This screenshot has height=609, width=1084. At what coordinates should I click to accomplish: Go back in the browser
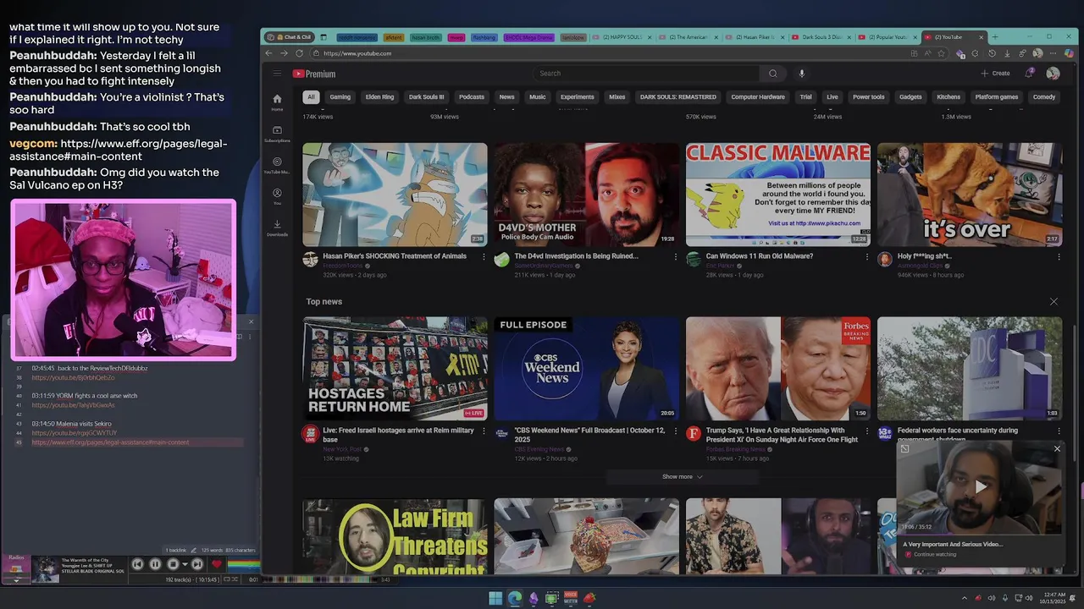(x=268, y=53)
